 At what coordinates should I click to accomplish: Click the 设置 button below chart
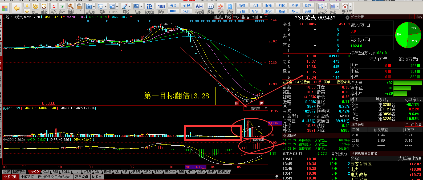pos(7,172)
